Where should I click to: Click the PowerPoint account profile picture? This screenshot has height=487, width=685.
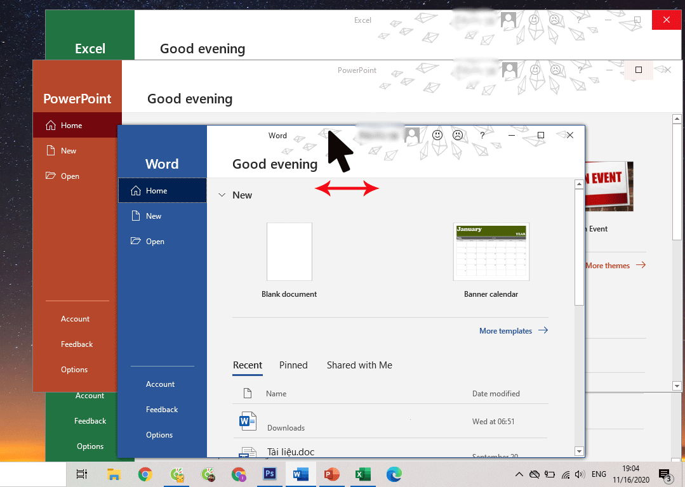click(510, 70)
